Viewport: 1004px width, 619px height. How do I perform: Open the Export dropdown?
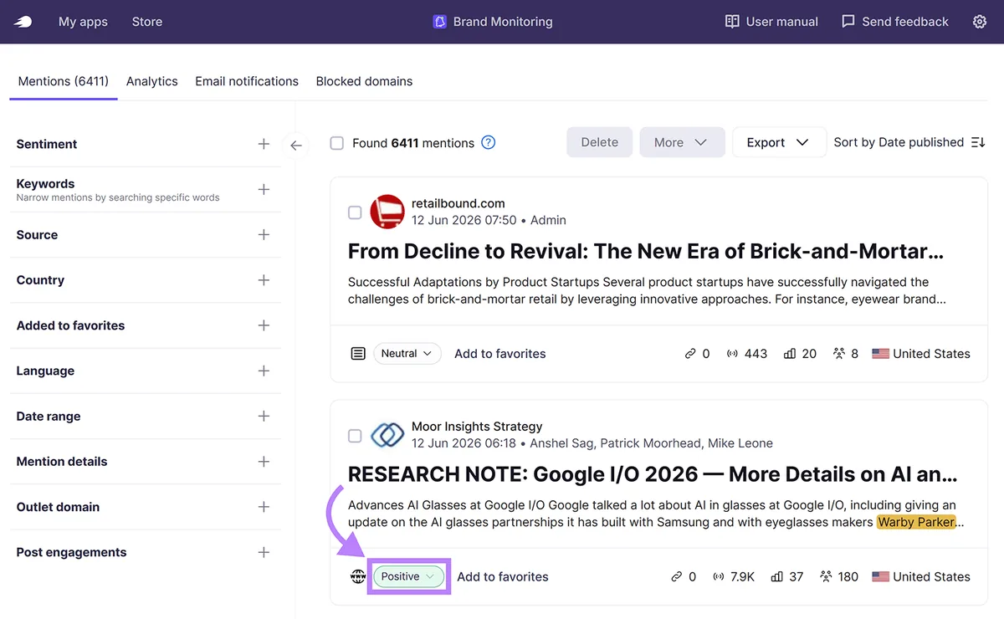click(779, 142)
